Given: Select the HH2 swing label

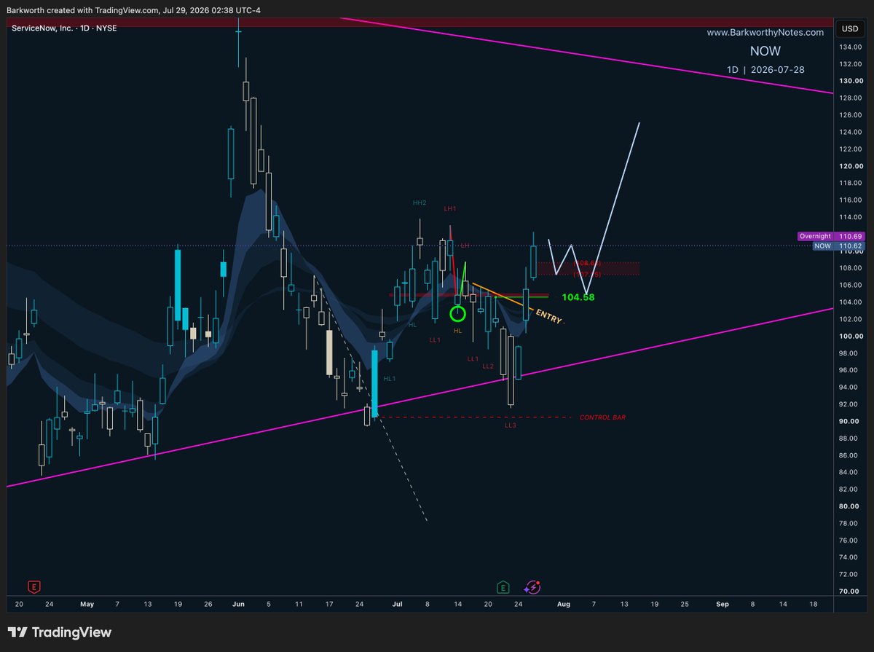Looking at the screenshot, I should [x=418, y=202].
